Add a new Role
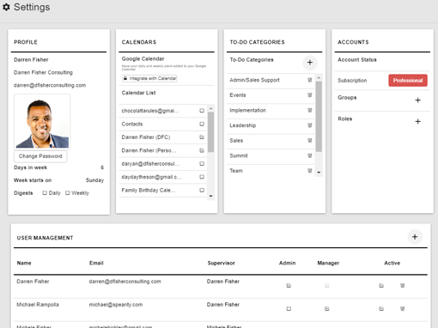This screenshot has height=328, width=438. point(417,121)
